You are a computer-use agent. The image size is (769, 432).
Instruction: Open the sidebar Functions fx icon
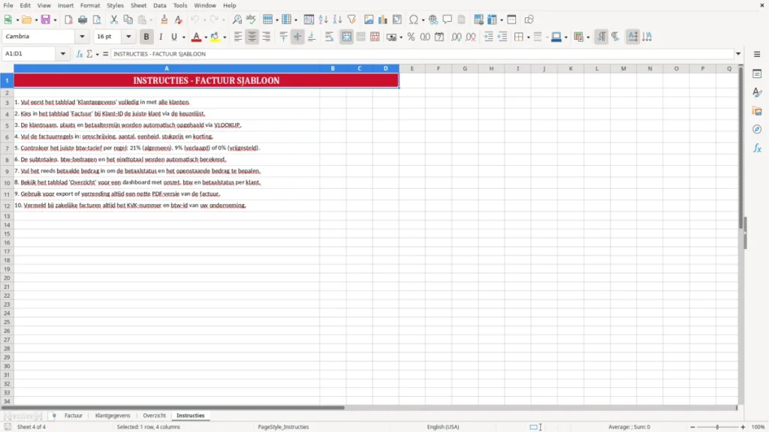click(x=757, y=148)
